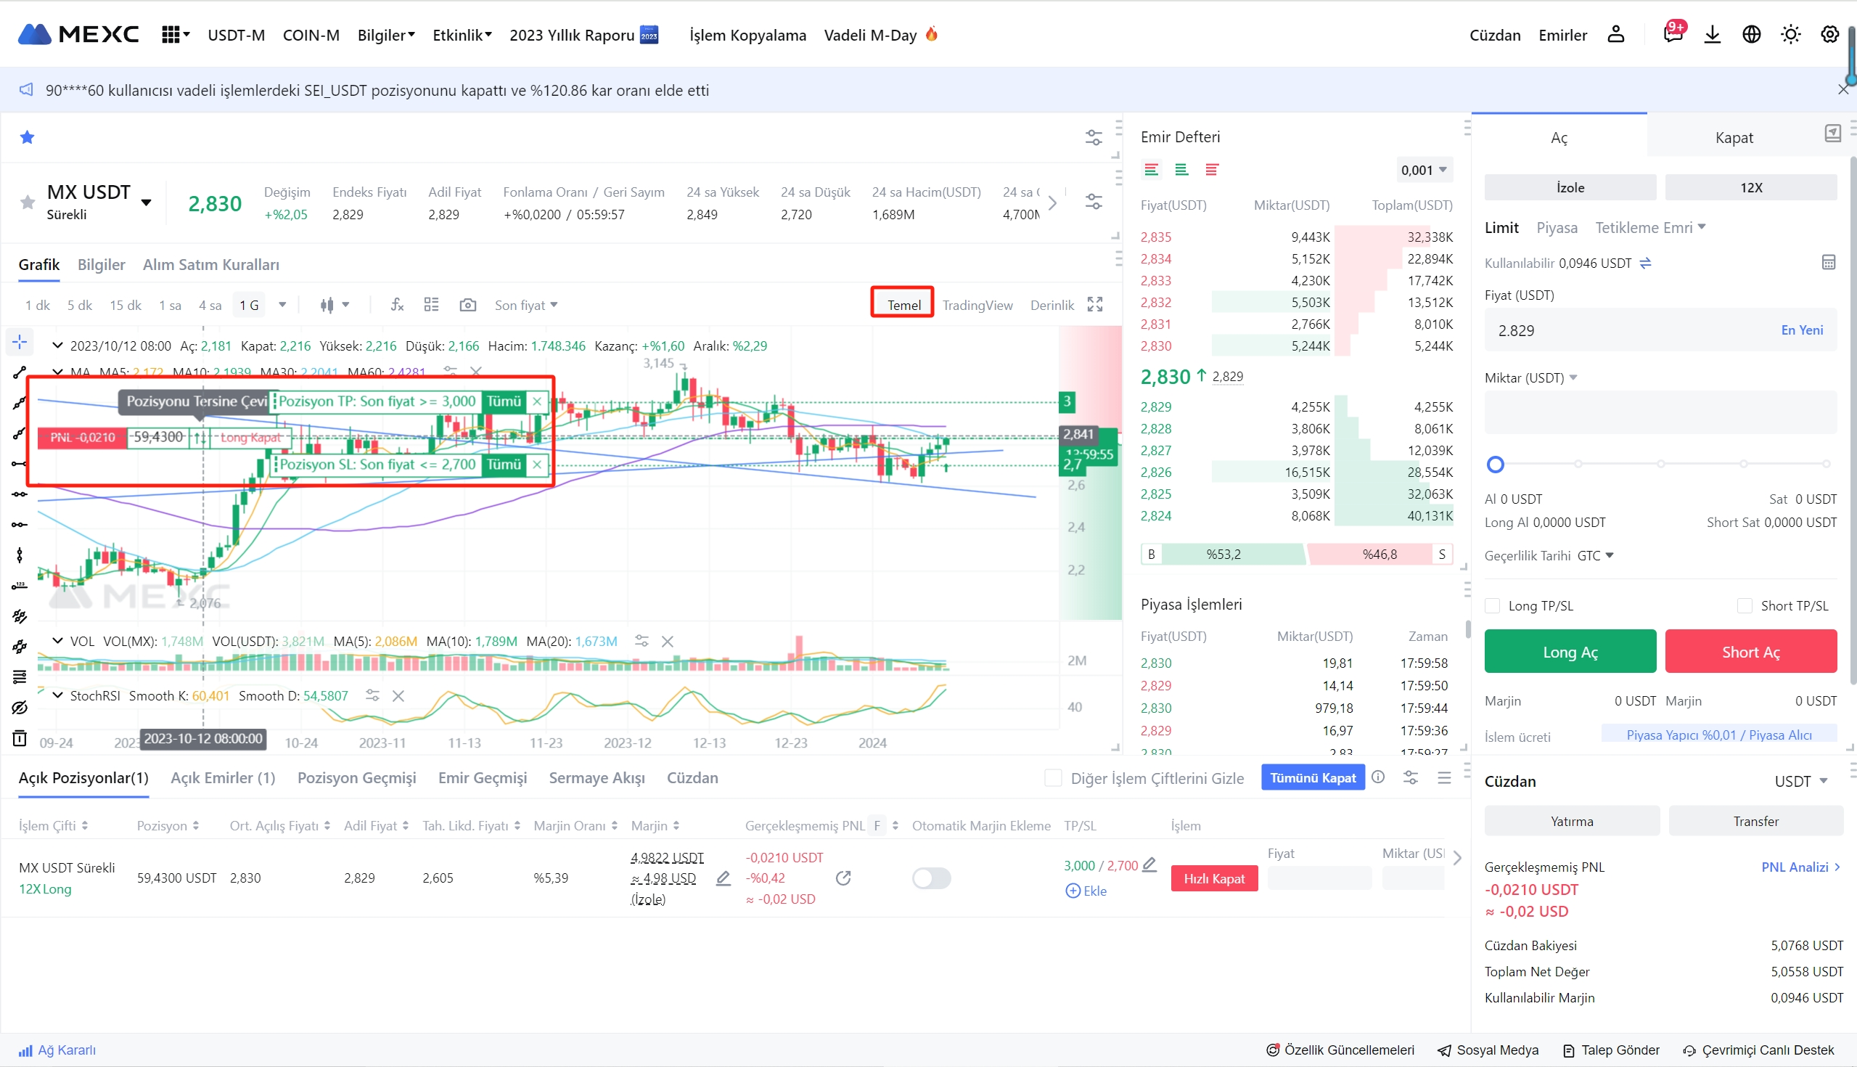Check the Short TP/SL checkbox
This screenshot has width=1857, height=1067.
click(1745, 606)
